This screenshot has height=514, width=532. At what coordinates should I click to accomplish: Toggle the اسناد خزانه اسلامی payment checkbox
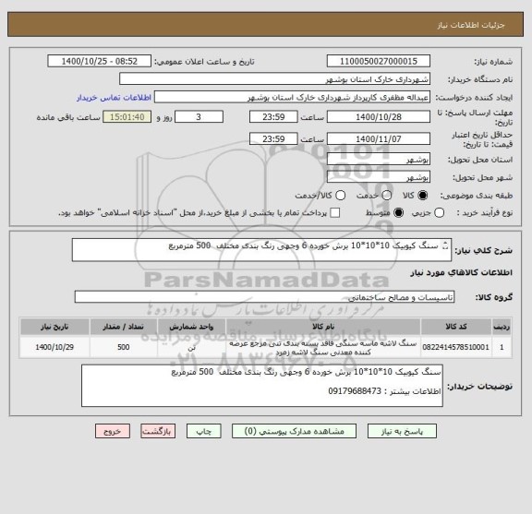pyautogui.click(x=335, y=213)
